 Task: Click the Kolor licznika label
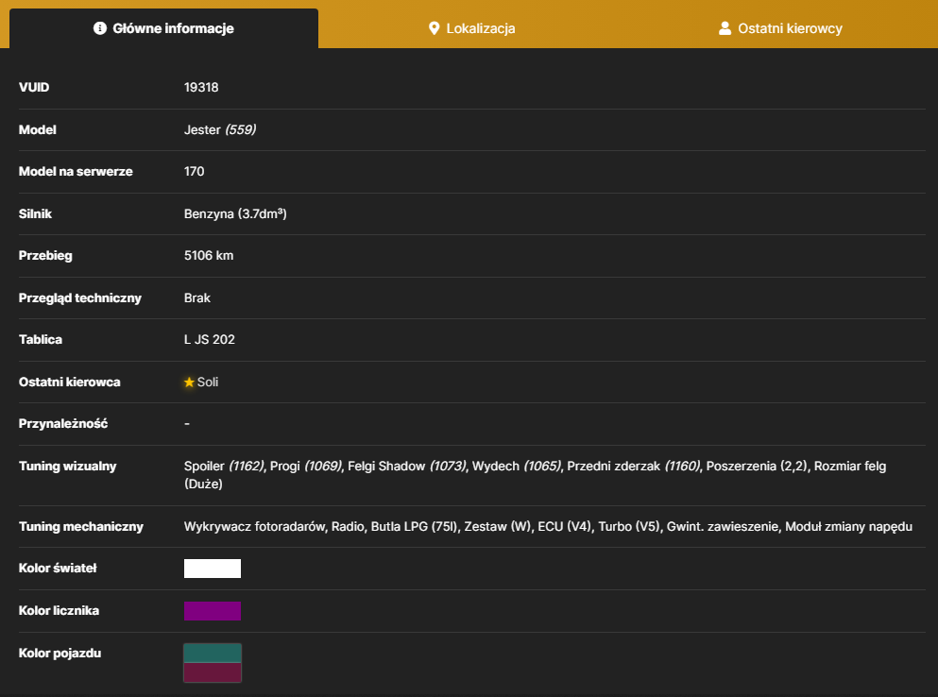pos(59,611)
